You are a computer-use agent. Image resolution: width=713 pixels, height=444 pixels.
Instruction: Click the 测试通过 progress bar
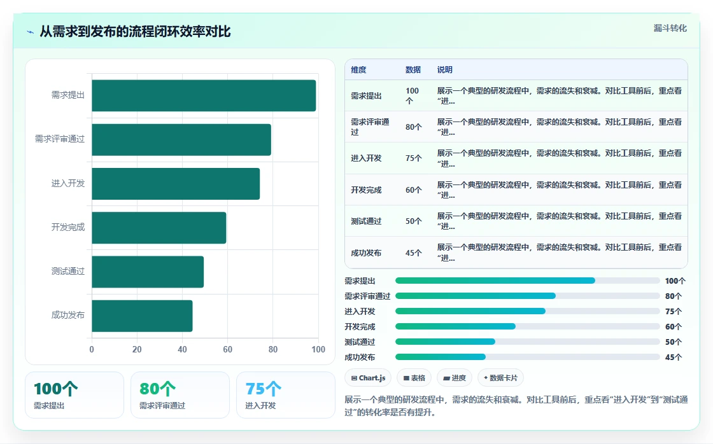click(x=528, y=342)
